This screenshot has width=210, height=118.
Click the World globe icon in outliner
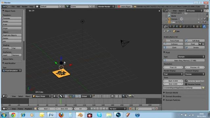pyautogui.click(x=169, y=16)
